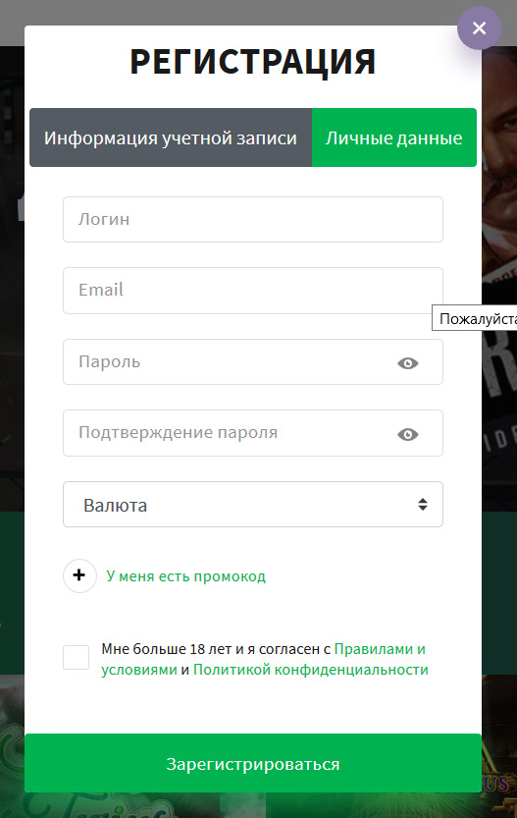Tick the over-18 agreement checkbox
This screenshot has height=818, width=517.
click(77, 657)
